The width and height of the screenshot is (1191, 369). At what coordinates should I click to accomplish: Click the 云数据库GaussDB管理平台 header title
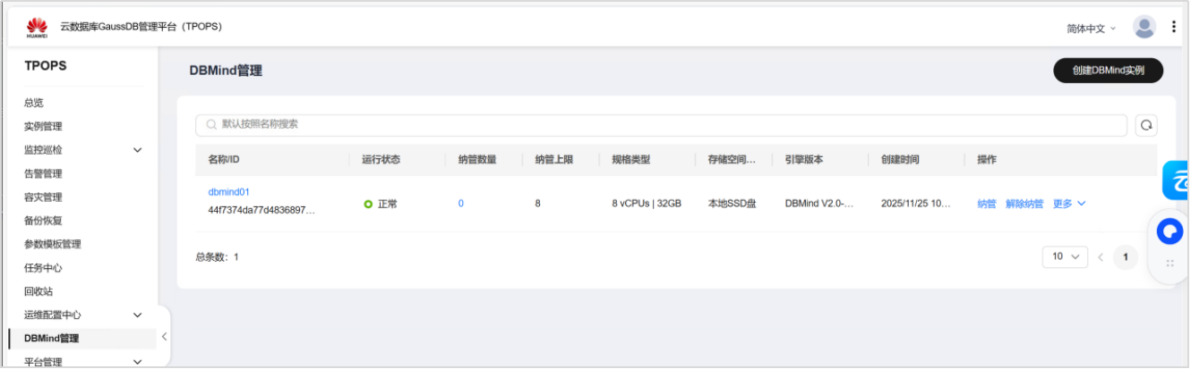click(x=141, y=27)
